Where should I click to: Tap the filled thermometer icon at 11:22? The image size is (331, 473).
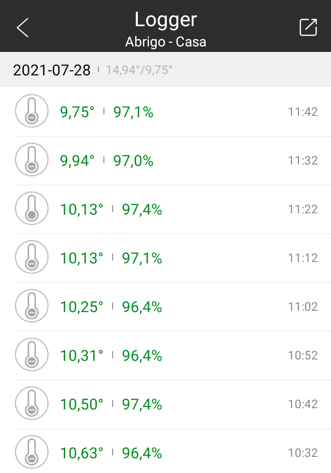tap(32, 208)
